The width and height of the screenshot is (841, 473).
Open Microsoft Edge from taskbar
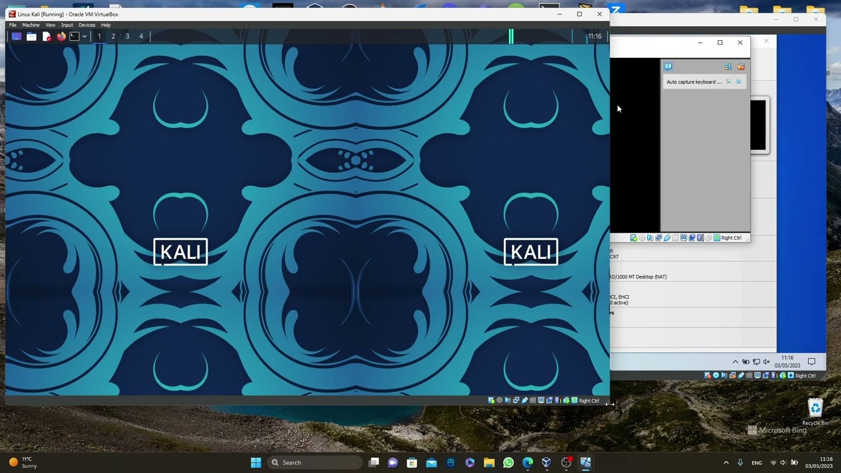pyautogui.click(x=527, y=462)
